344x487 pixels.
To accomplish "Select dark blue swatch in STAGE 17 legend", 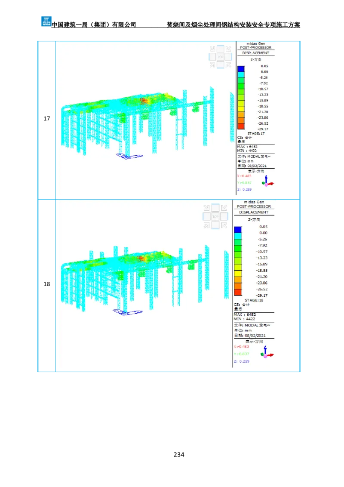I will [241, 69].
